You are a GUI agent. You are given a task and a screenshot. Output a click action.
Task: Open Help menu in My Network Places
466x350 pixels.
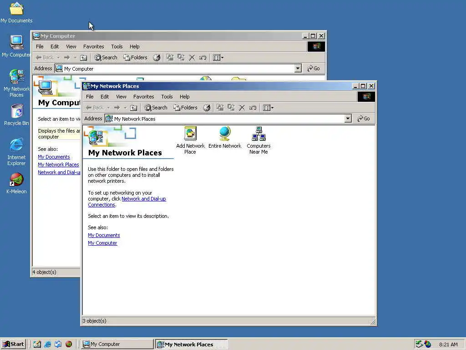[x=185, y=97]
